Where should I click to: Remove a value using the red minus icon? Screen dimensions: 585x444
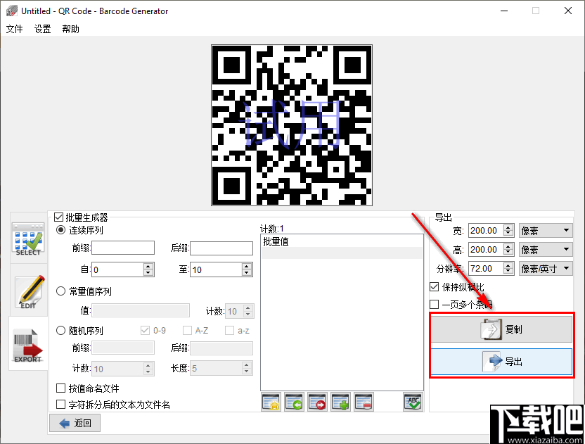click(364, 401)
